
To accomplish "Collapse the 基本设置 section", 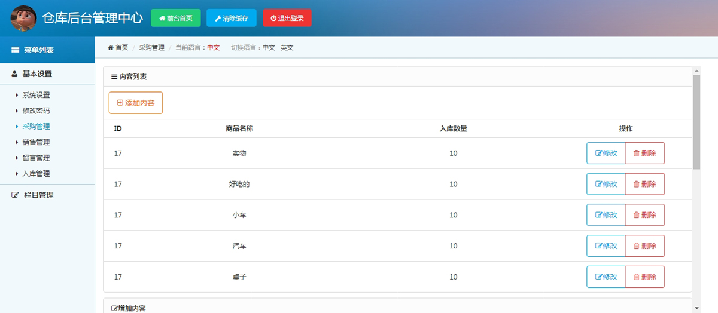I will tap(47, 74).
